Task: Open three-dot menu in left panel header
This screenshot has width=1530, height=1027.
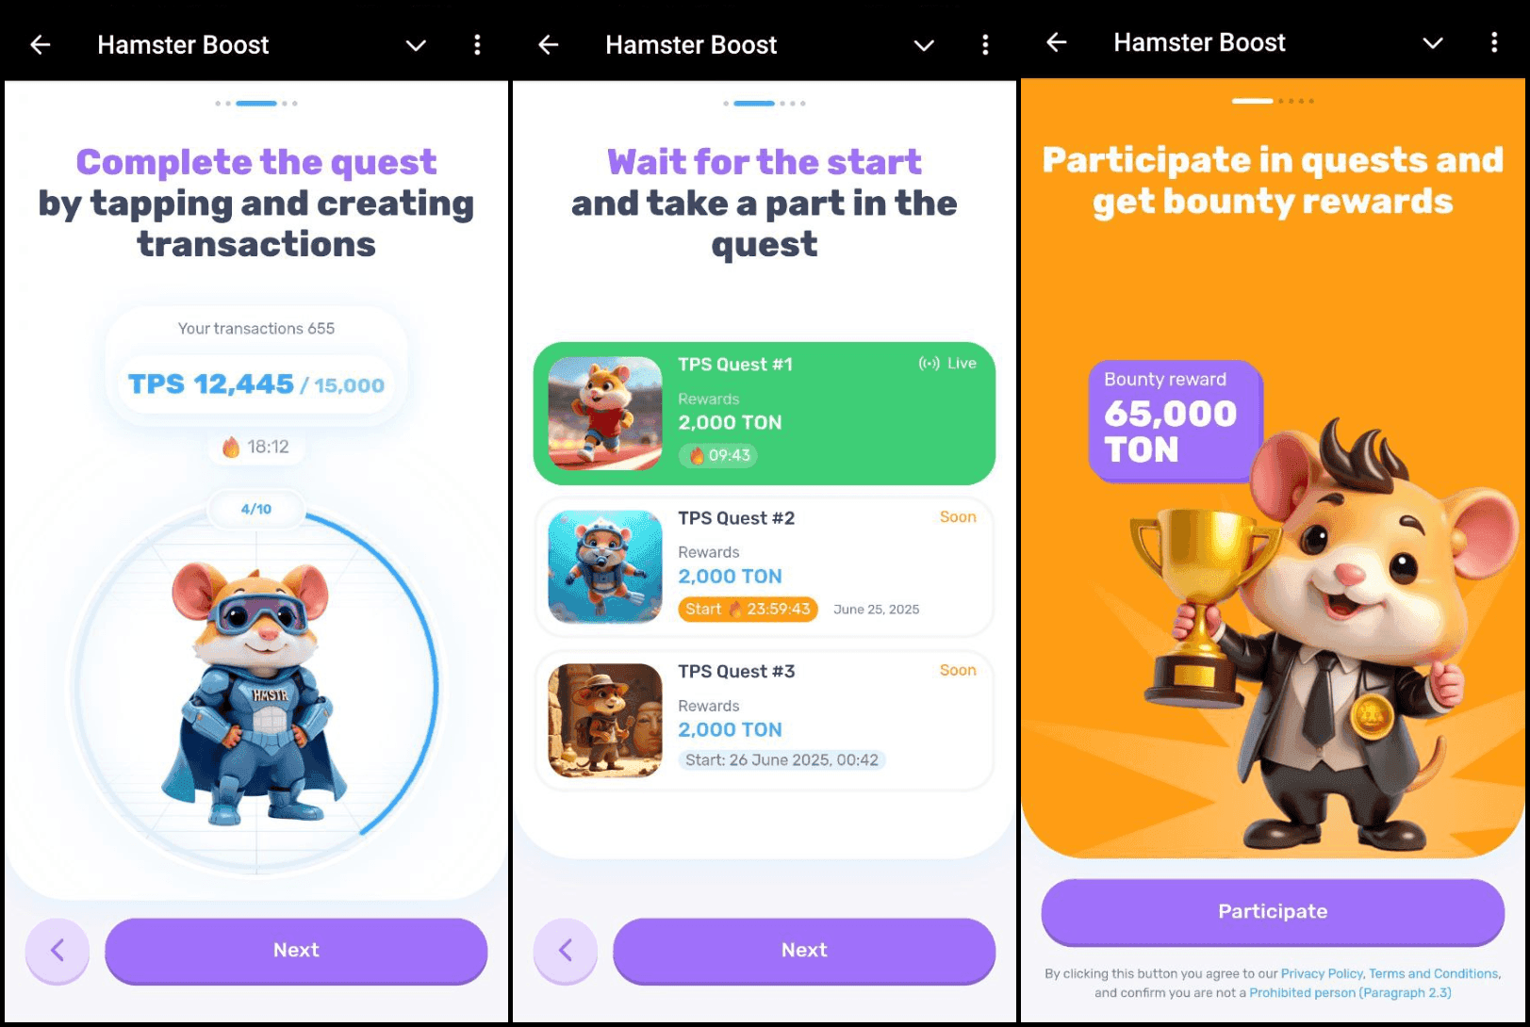Action: tap(477, 44)
